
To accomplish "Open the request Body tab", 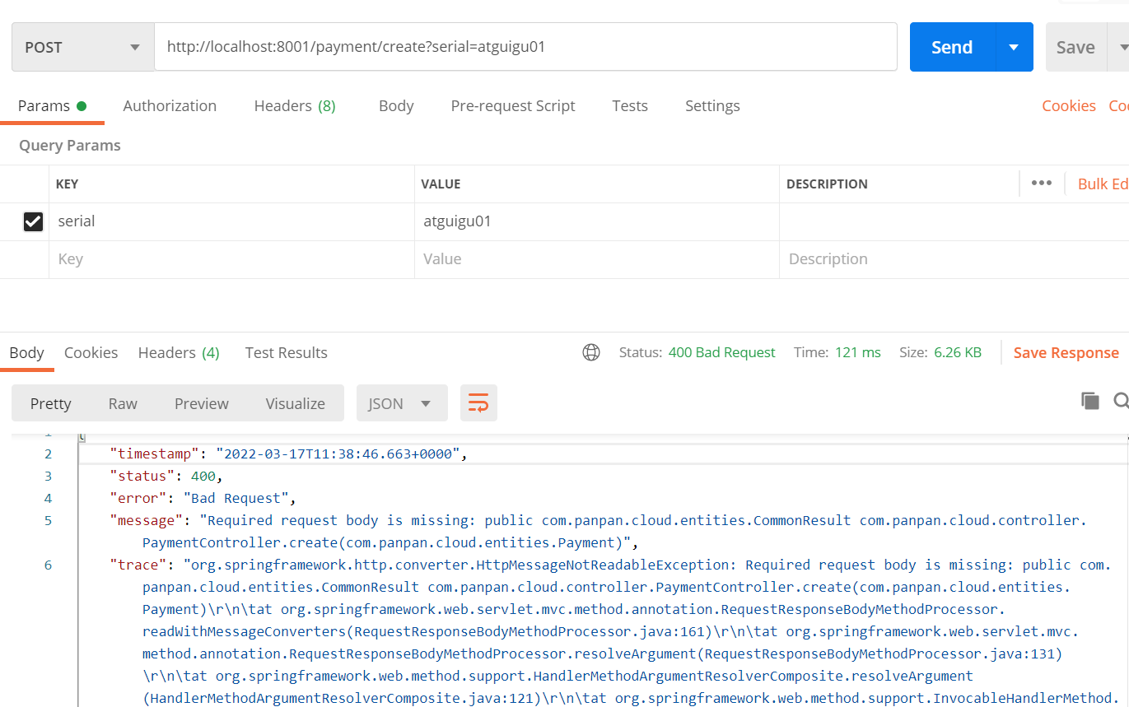I will point(396,105).
